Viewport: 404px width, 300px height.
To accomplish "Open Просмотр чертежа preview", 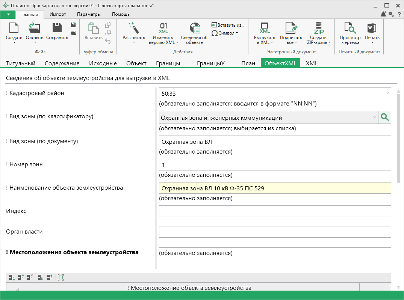I will click(350, 33).
